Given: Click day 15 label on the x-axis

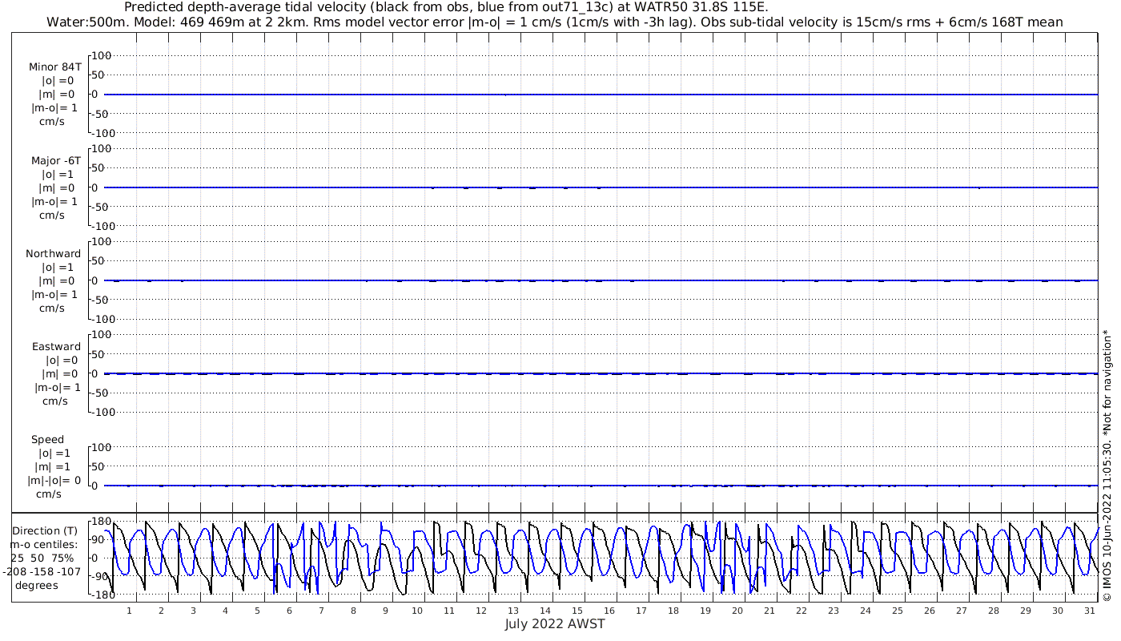Looking at the screenshot, I should pos(577,611).
